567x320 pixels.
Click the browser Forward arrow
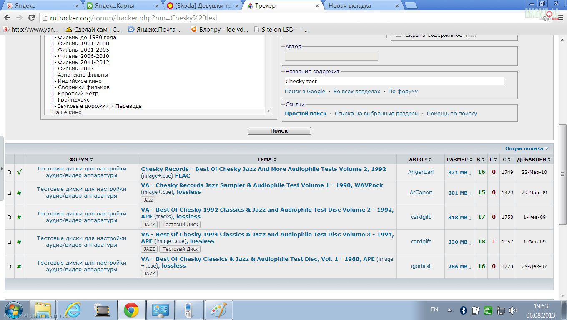coord(19,18)
